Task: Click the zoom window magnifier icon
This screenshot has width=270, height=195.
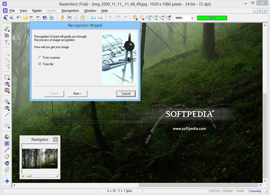Action: pos(149,18)
